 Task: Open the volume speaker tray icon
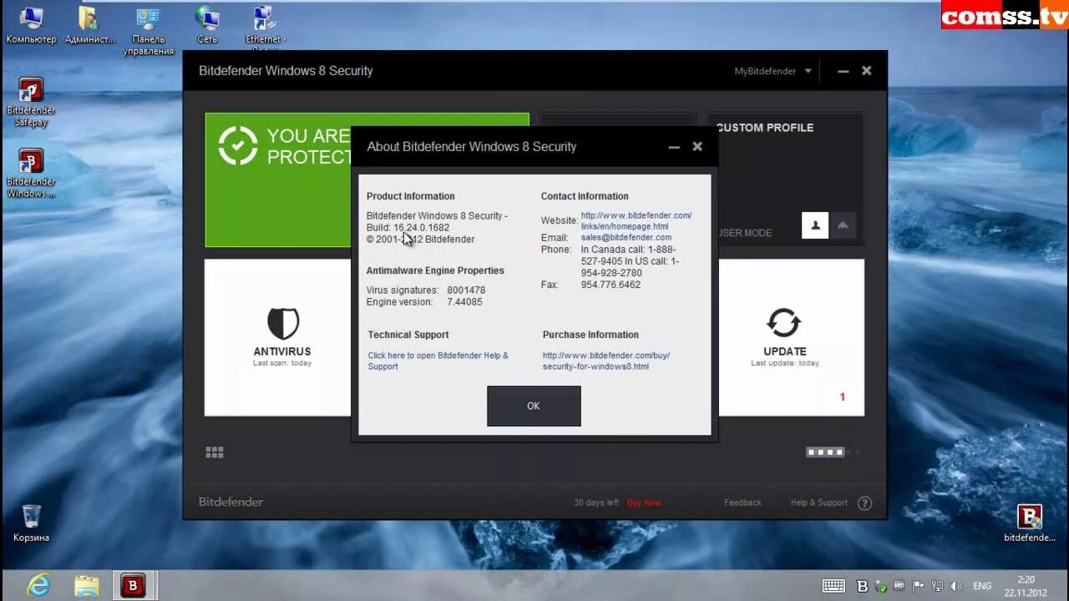pyautogui.click(x=956, y=586)
